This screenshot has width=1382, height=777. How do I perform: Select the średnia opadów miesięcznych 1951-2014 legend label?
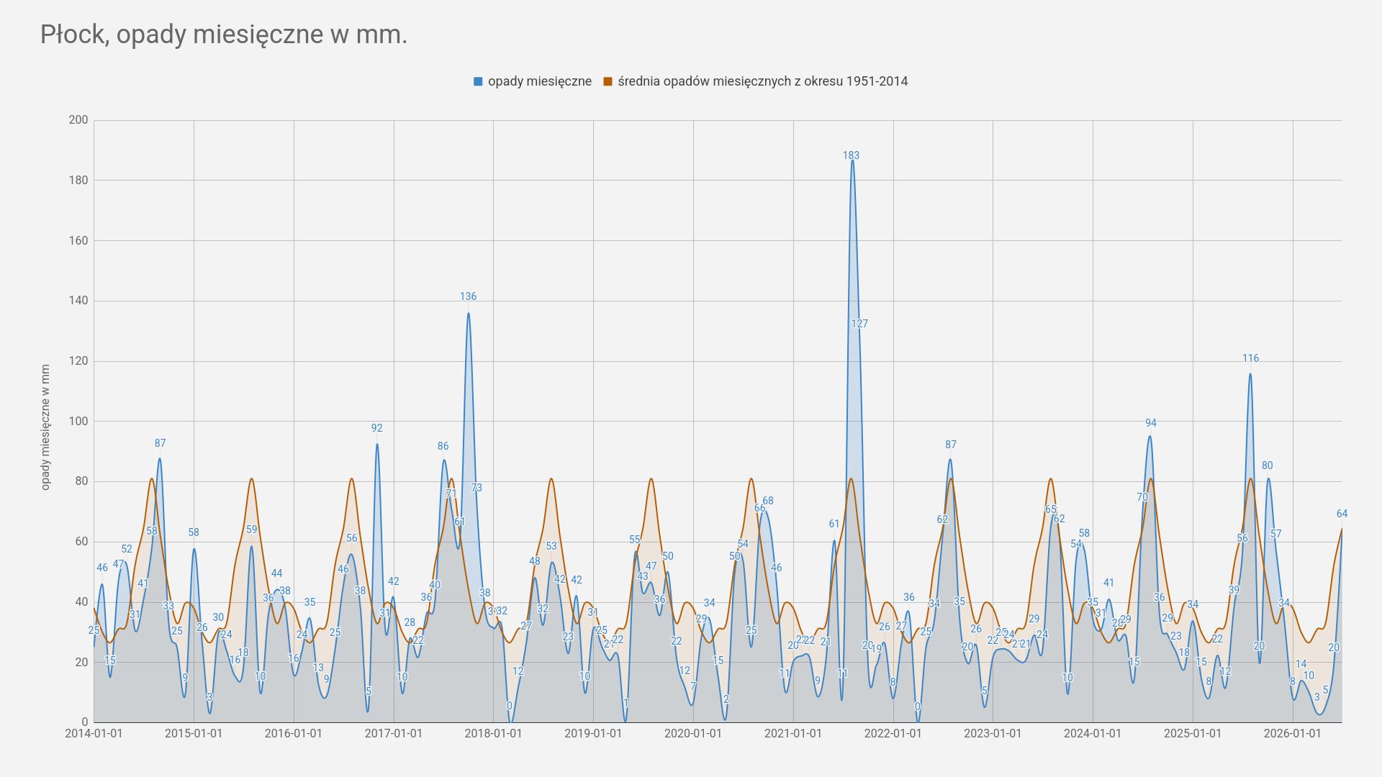763,81
